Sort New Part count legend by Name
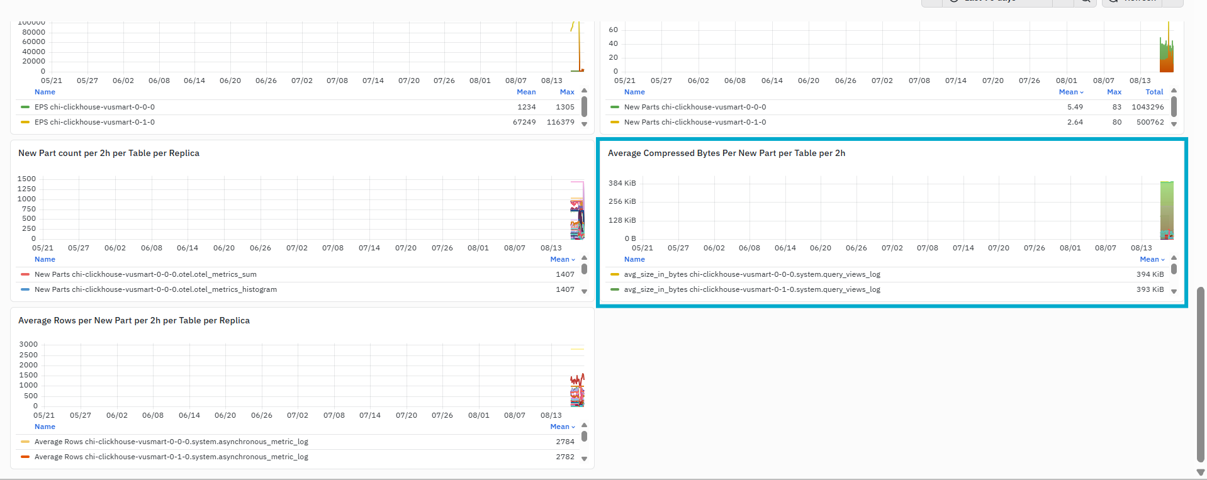The image size is (1207, 480). pos(45,259)
